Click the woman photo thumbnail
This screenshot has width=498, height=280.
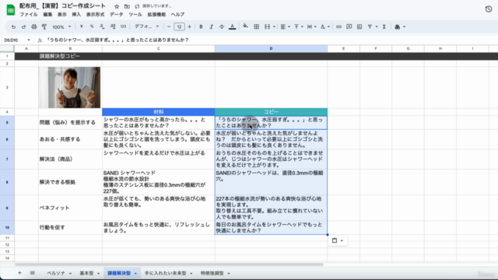(69, 87)
